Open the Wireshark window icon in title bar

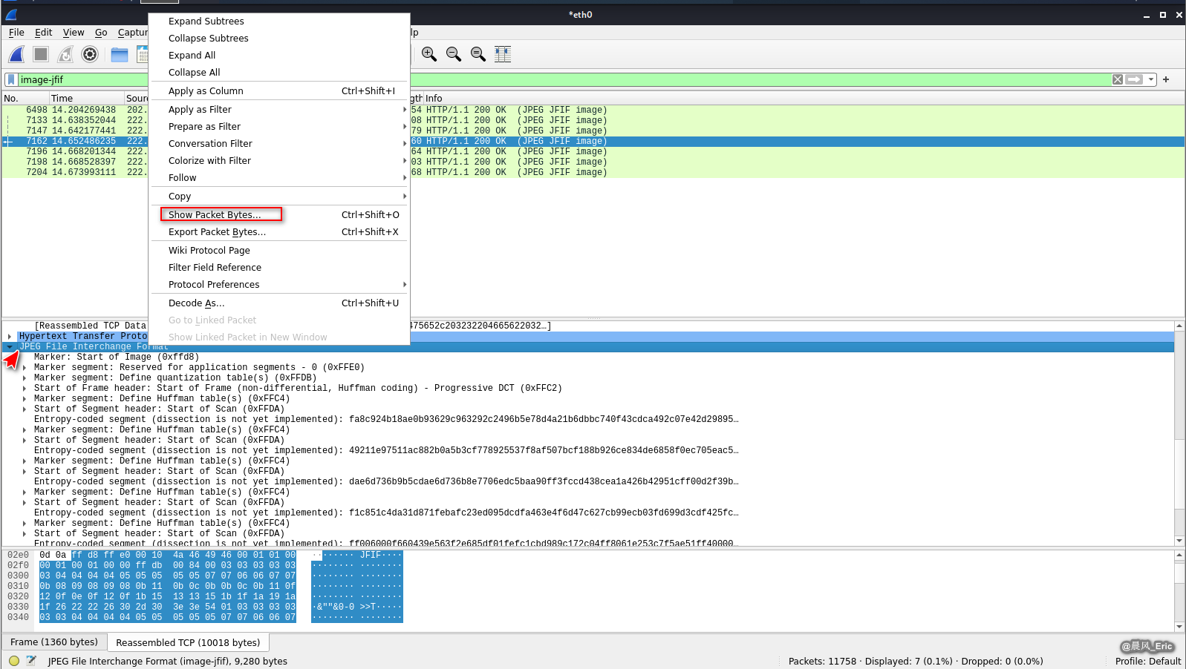click(x=11, y=15)
